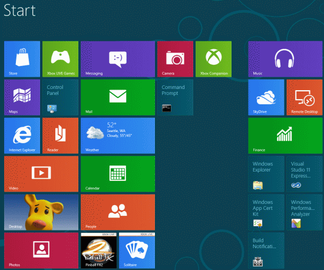Launch the Solitaire tile

pos(137,251)
